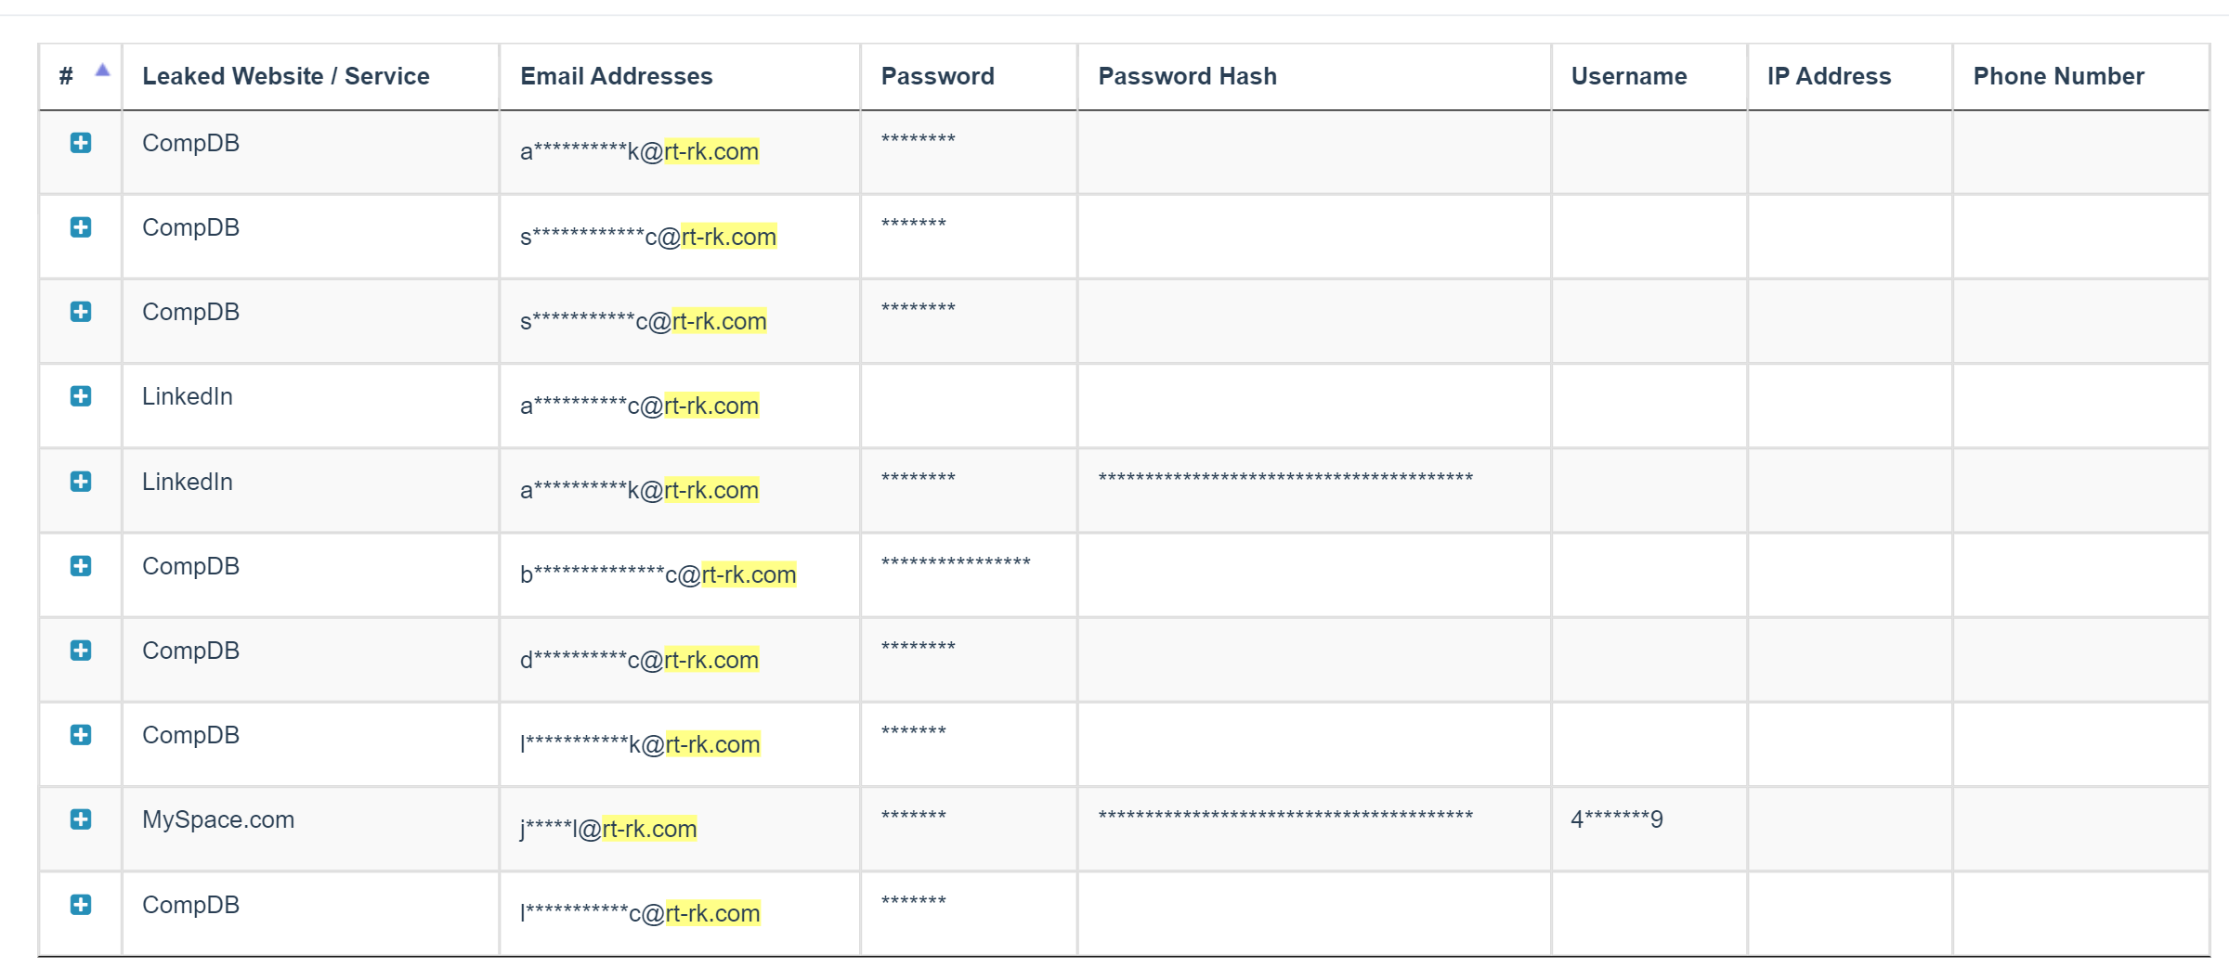Select the j*****l@rt-rk.com email address
Screen dimensions: 2229x967
pos(608,829)
